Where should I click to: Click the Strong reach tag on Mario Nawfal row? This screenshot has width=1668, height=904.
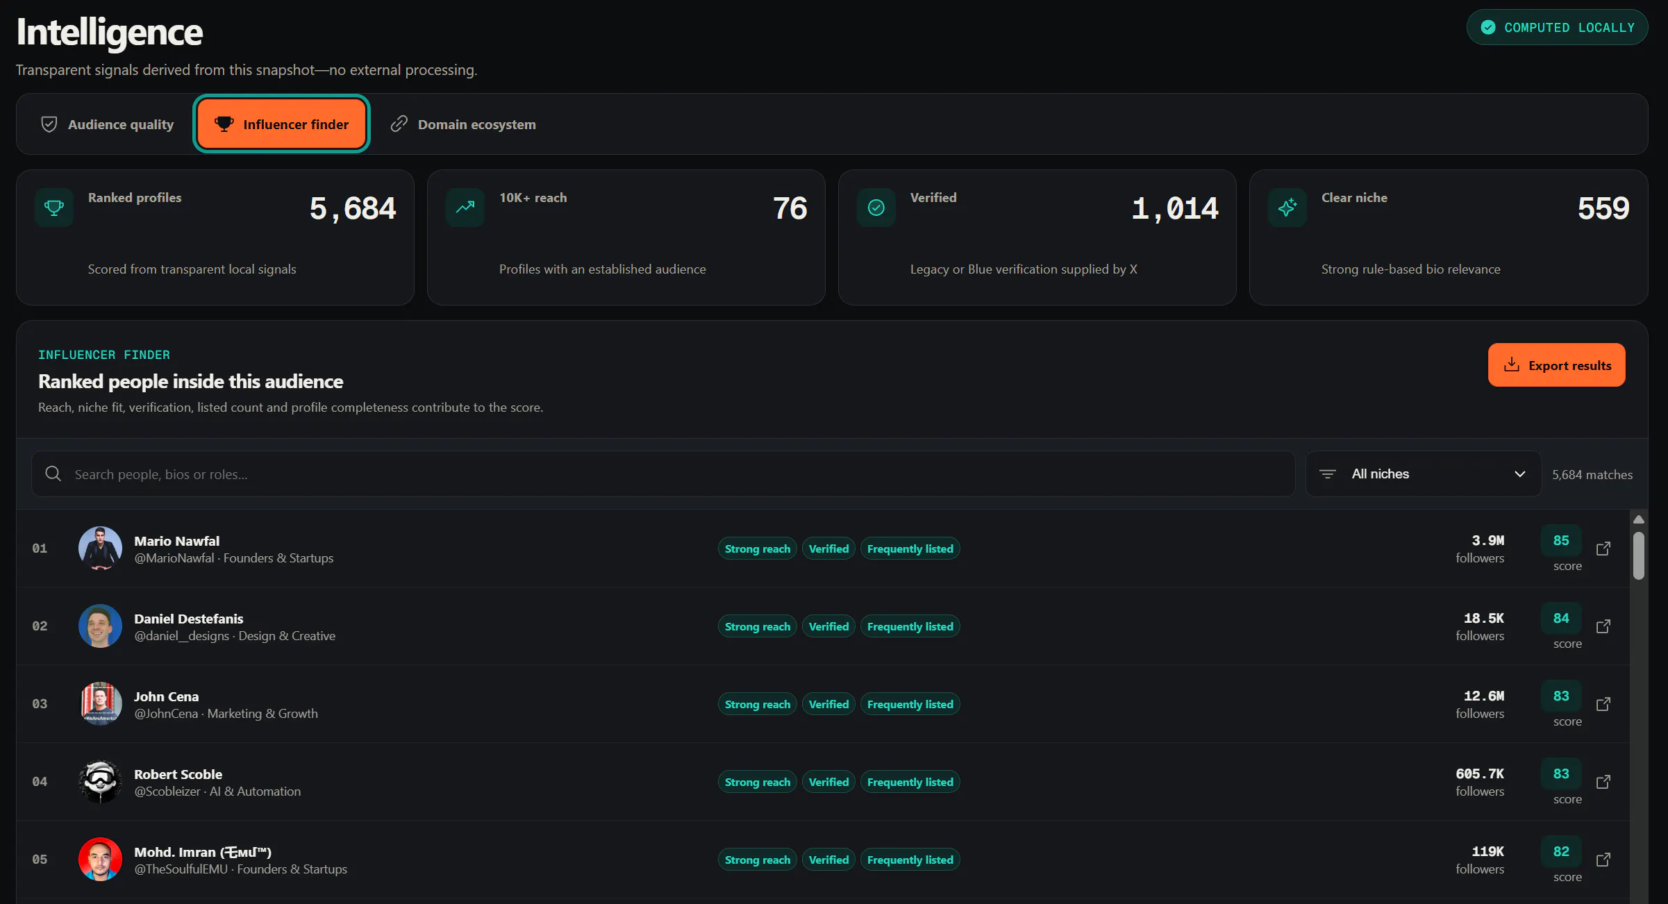pyautogui.click(x=758, y=549)
